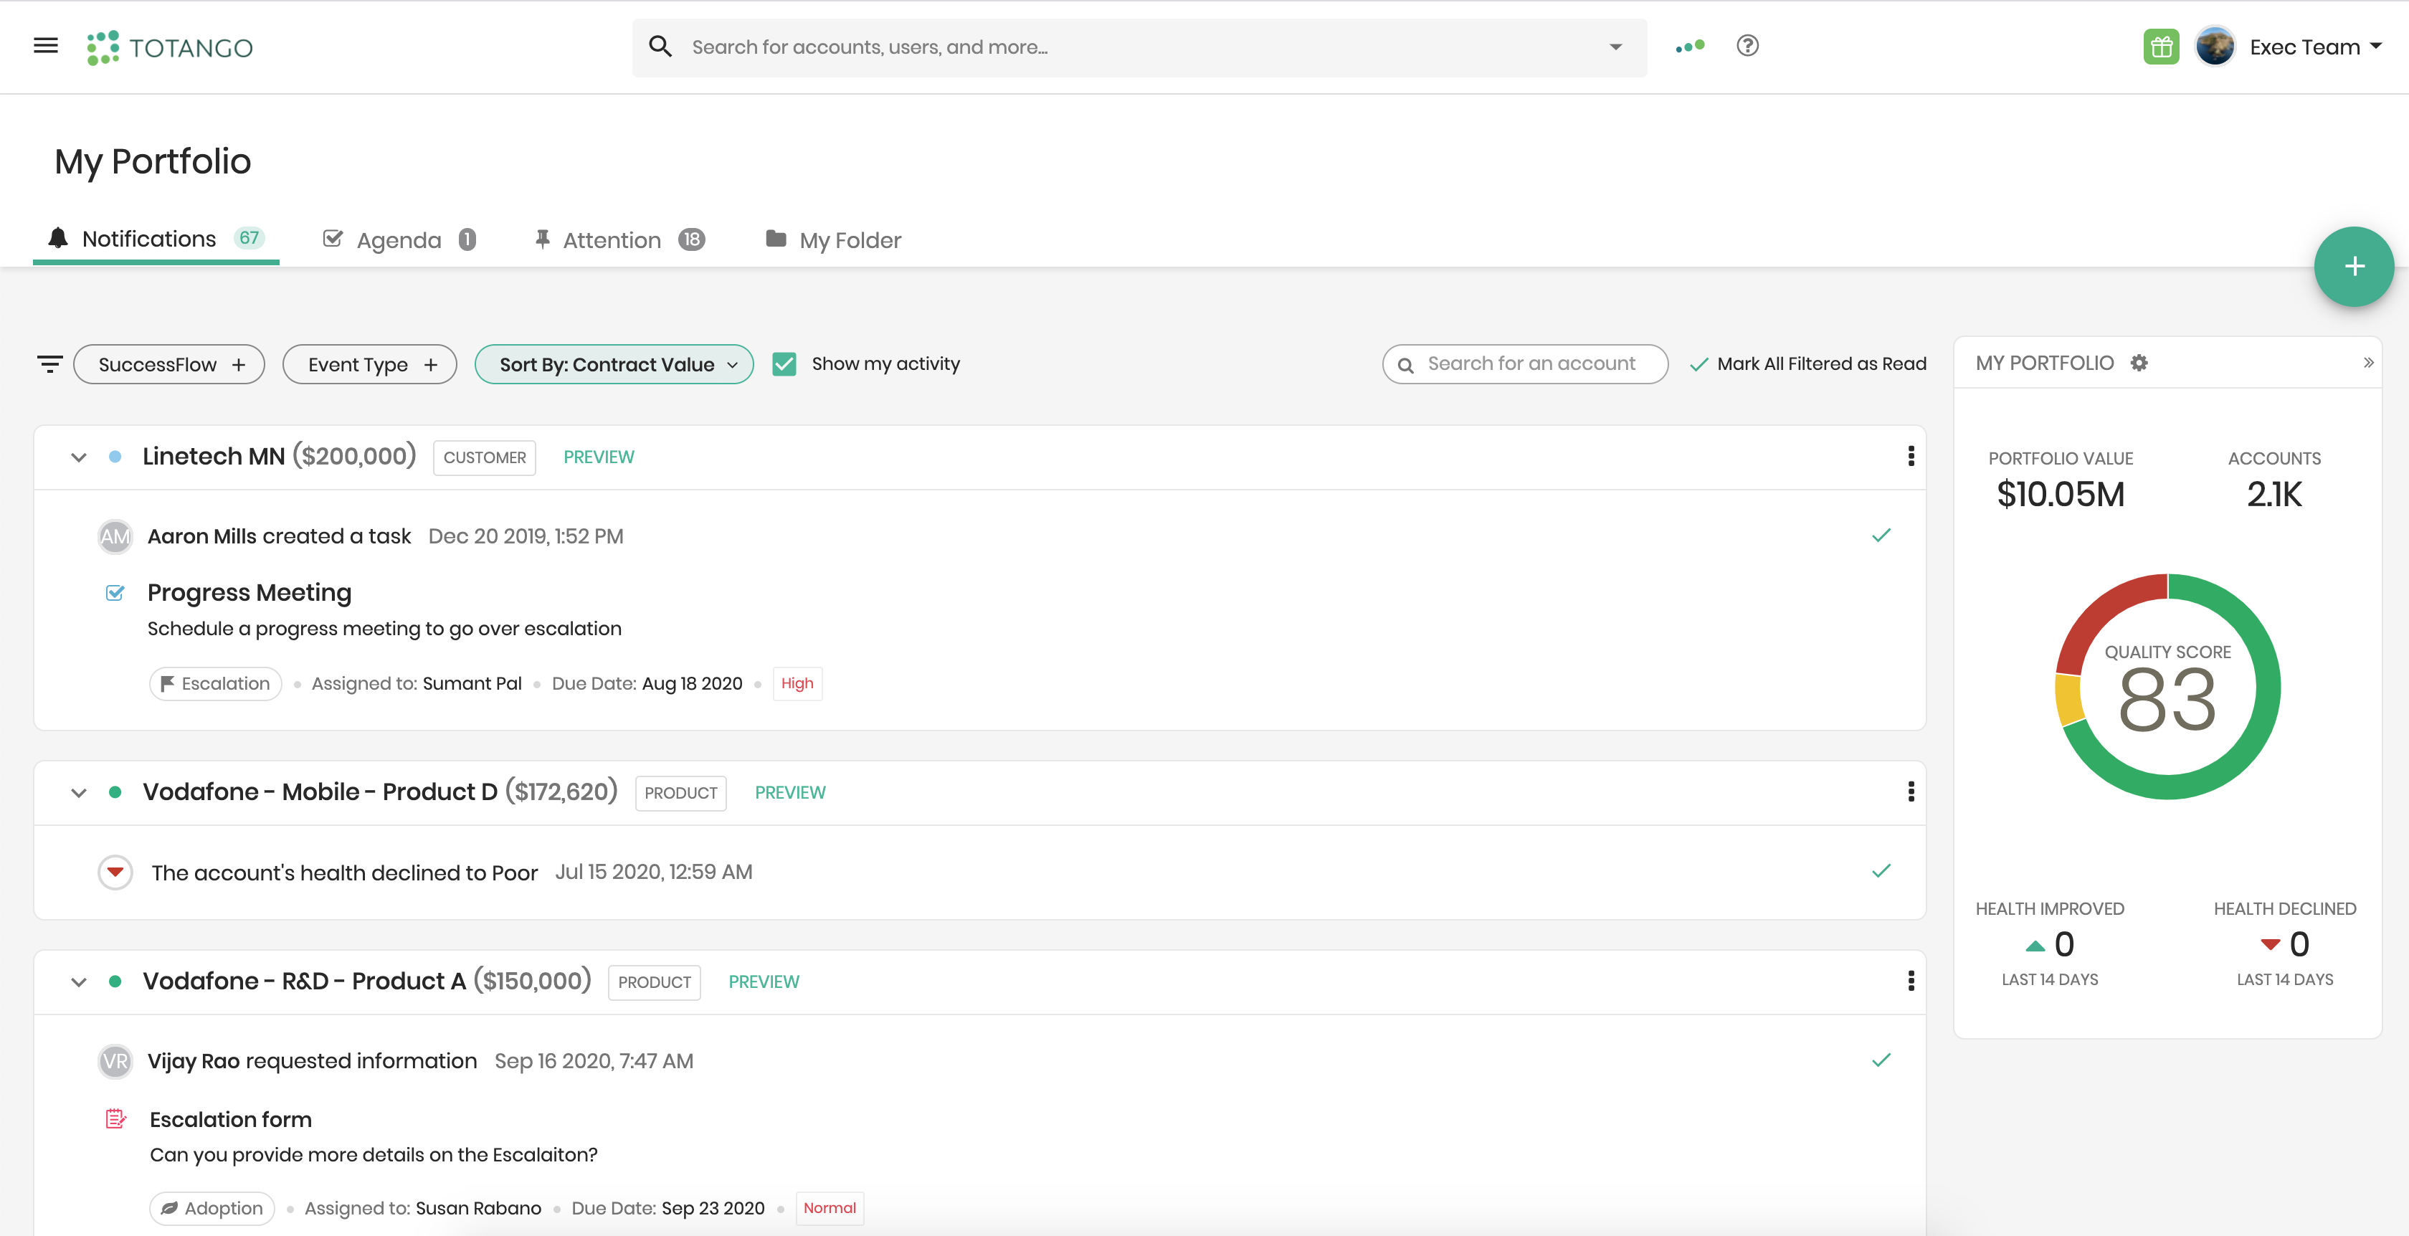Open the Linetech MN account name
Screen dimensions: 2409x1236
[x=213, y=456]
